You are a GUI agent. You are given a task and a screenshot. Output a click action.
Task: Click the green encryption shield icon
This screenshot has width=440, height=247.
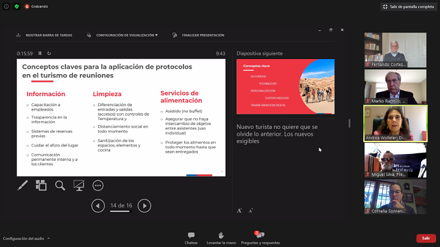[16, 6]
